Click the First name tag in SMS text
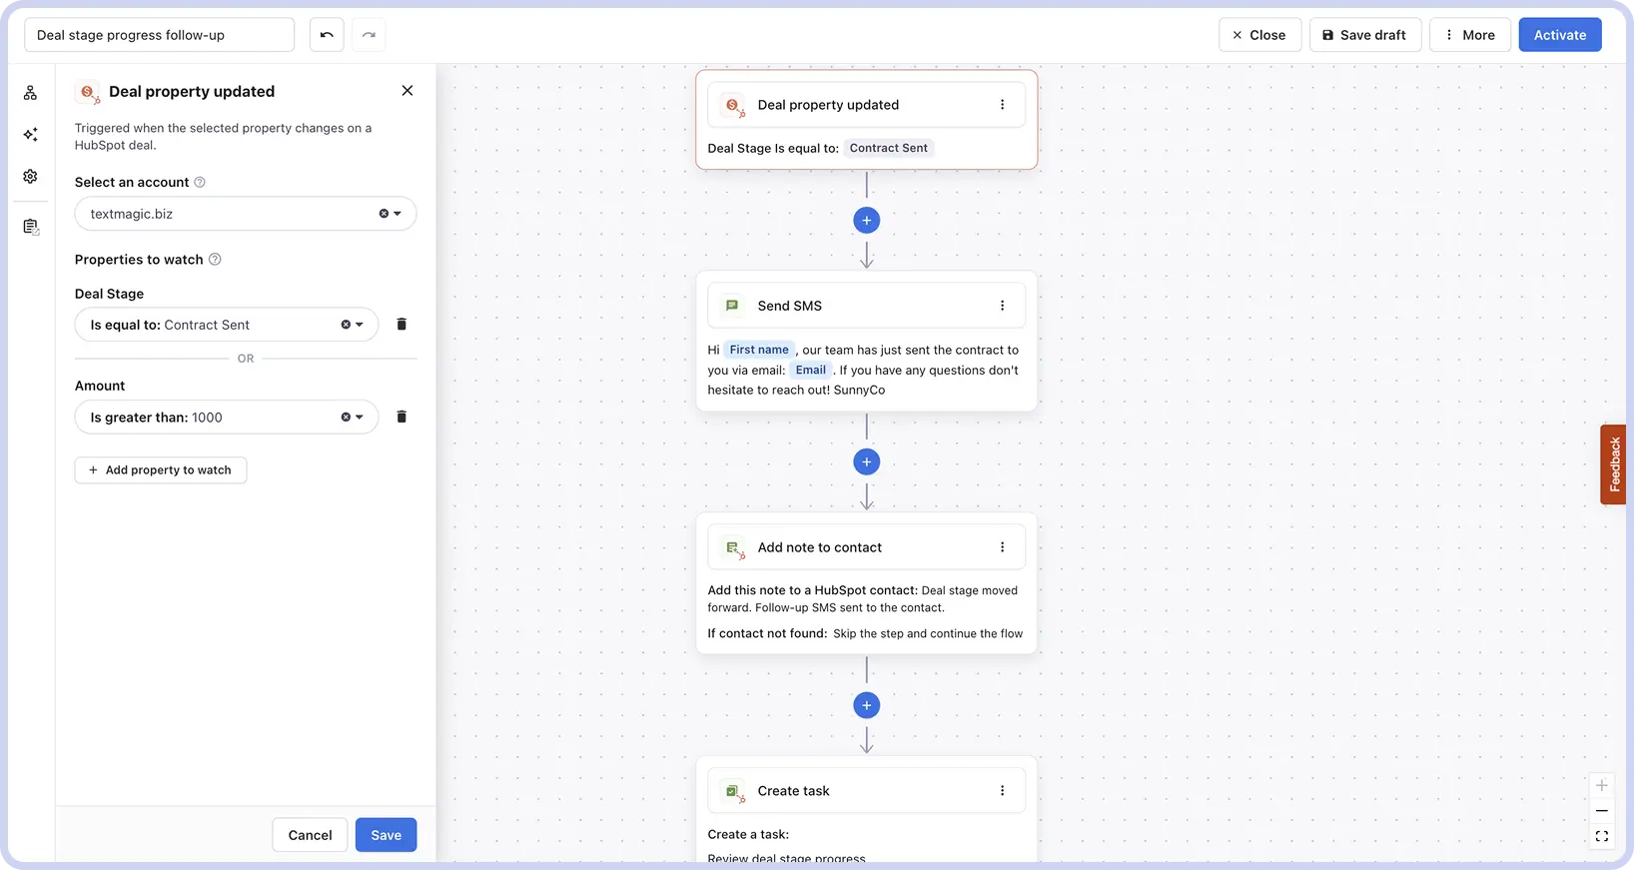The image size is (1634, 870). pos(759,350)
